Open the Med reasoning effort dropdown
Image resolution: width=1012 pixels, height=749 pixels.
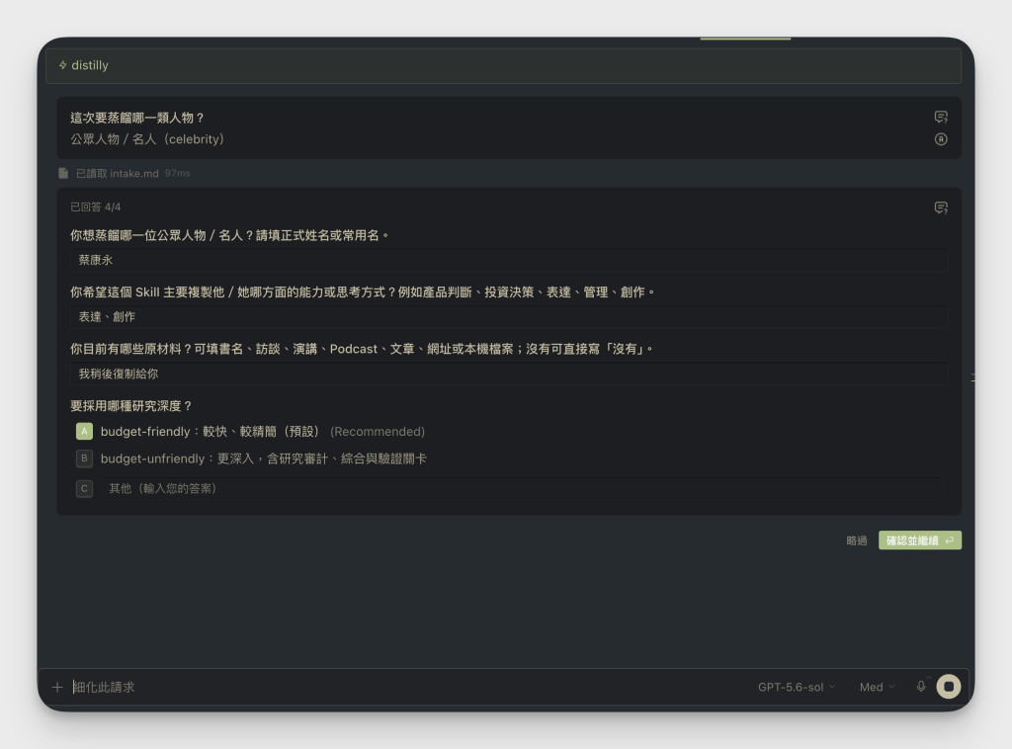[878, 687]
